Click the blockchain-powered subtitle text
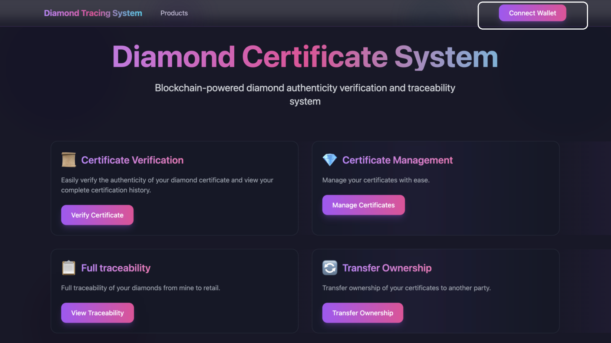Image resolution: width=611 pixels, height=343 pixels. coord(305,94)
